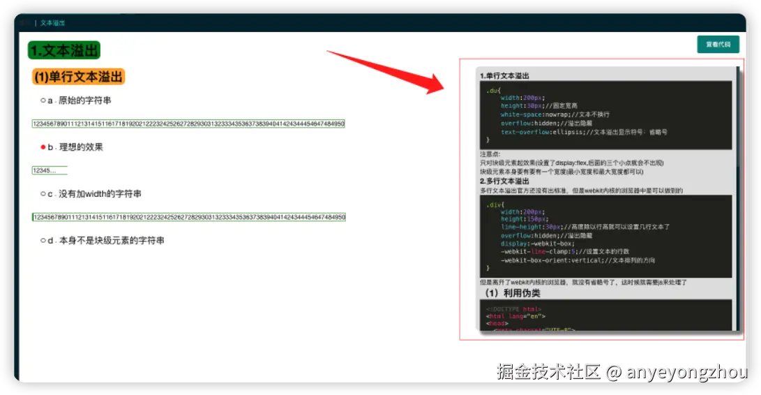Click the 注意点: note label

490,154
